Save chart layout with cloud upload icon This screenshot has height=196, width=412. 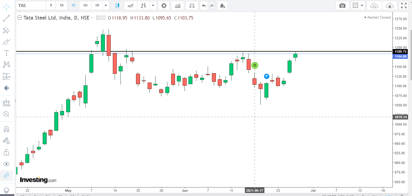click(389, 5)
